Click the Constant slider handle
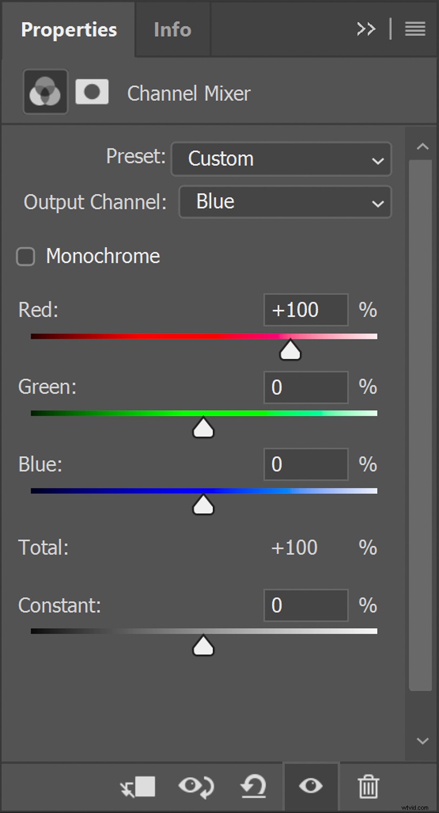 click(x=203, y=646)
